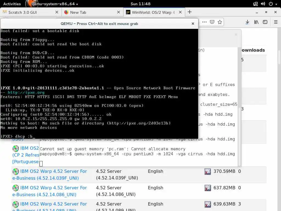Save page to Pocket icon
The image size is (281, 211).
tap(212, 22)
